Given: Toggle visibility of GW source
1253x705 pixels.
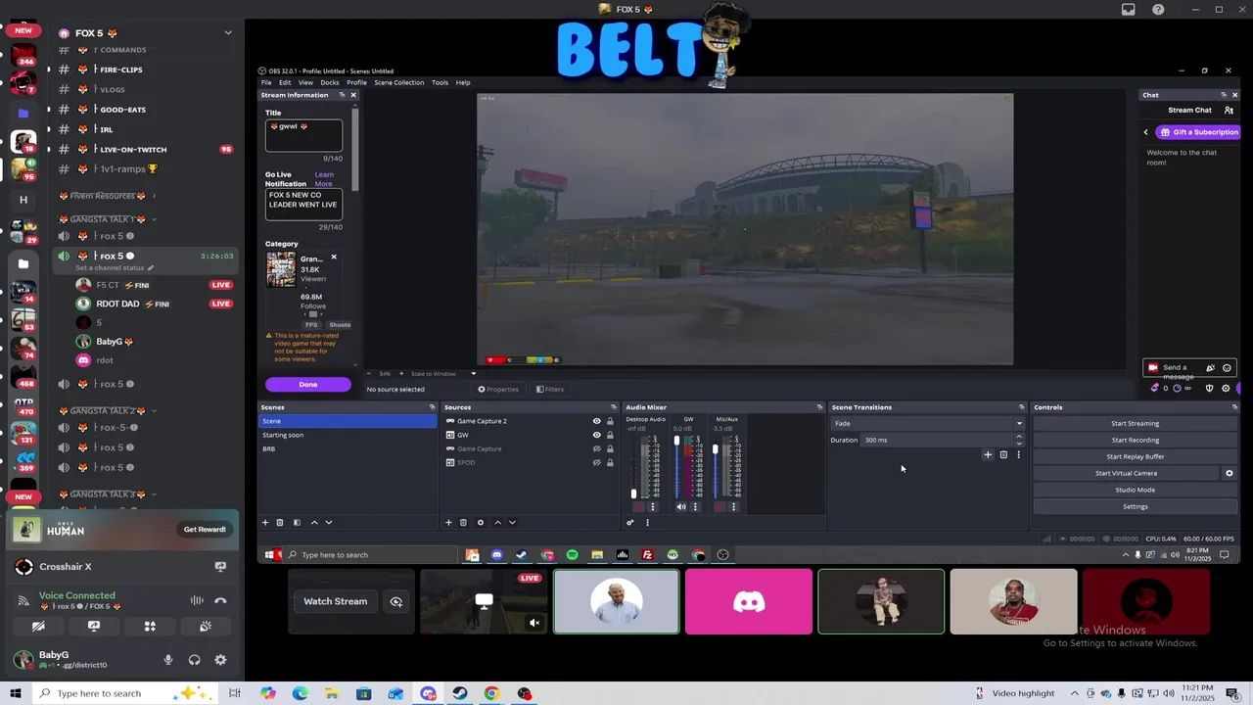Looking at the screenshot, I should point(596,435).
